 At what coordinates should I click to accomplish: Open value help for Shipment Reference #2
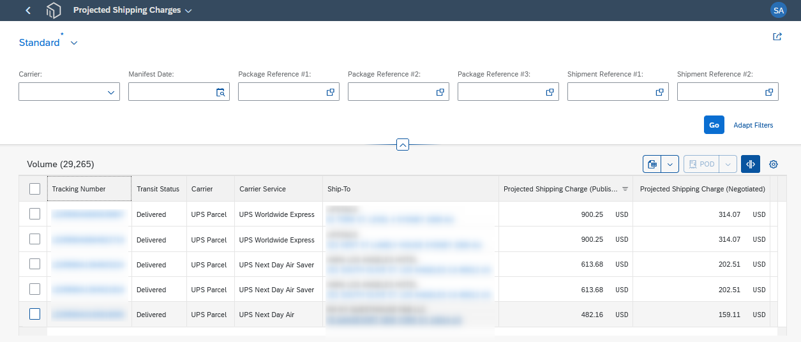[x=769, y=93]
